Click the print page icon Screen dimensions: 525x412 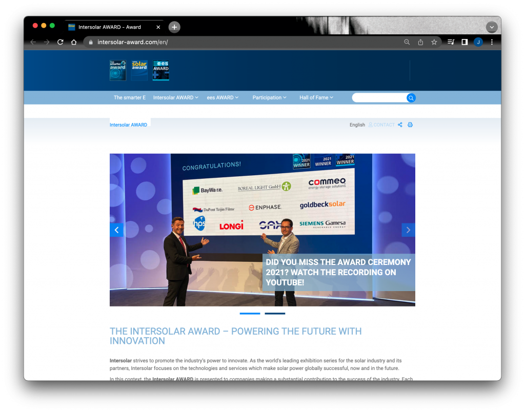click(x=410, y=125)
